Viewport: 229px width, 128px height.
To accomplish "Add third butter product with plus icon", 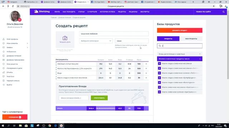I will [x=159, y=73].
